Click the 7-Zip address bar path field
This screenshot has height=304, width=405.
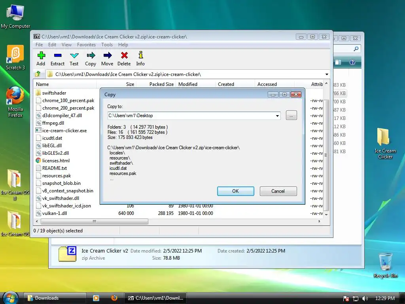[x=185, y=74]
